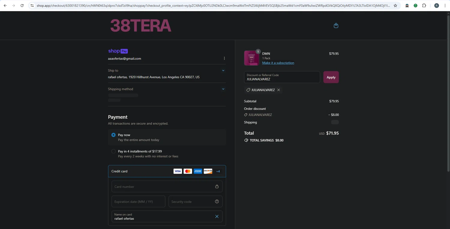
Task: Expand the Shipping method section
Action: tap(223, 89)
